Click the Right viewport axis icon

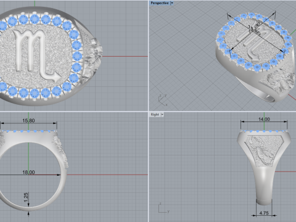click(164, 208)
